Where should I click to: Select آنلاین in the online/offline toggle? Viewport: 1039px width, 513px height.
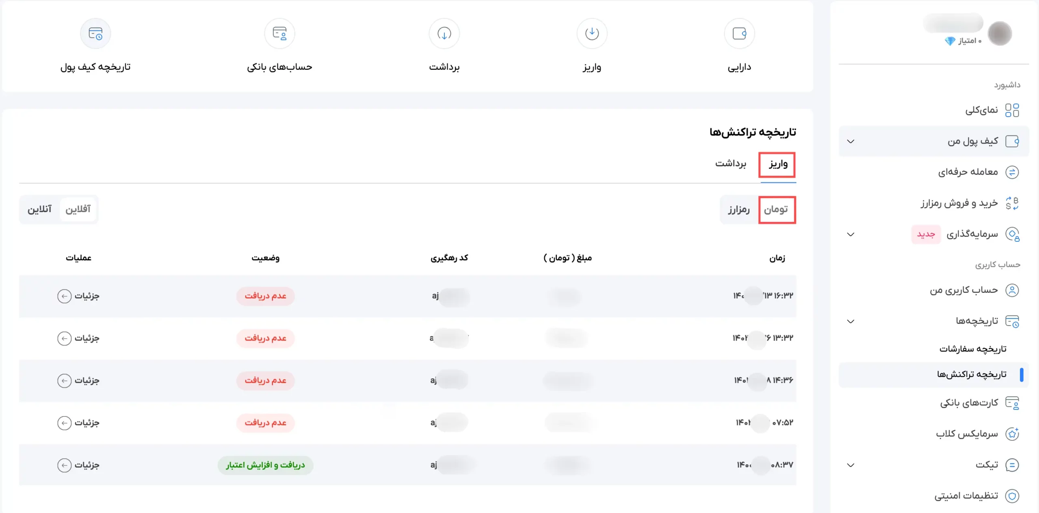[x=39, y=209]
